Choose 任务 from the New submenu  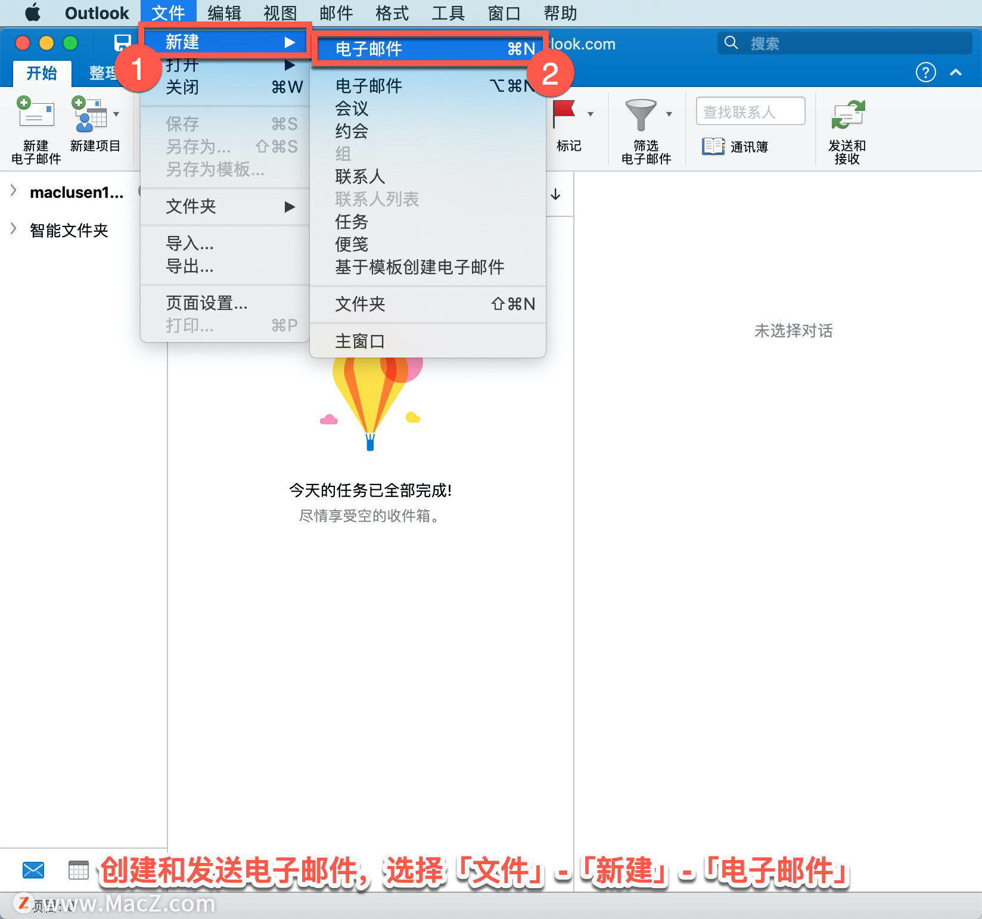pyautogui.click(x=428, y=222)
